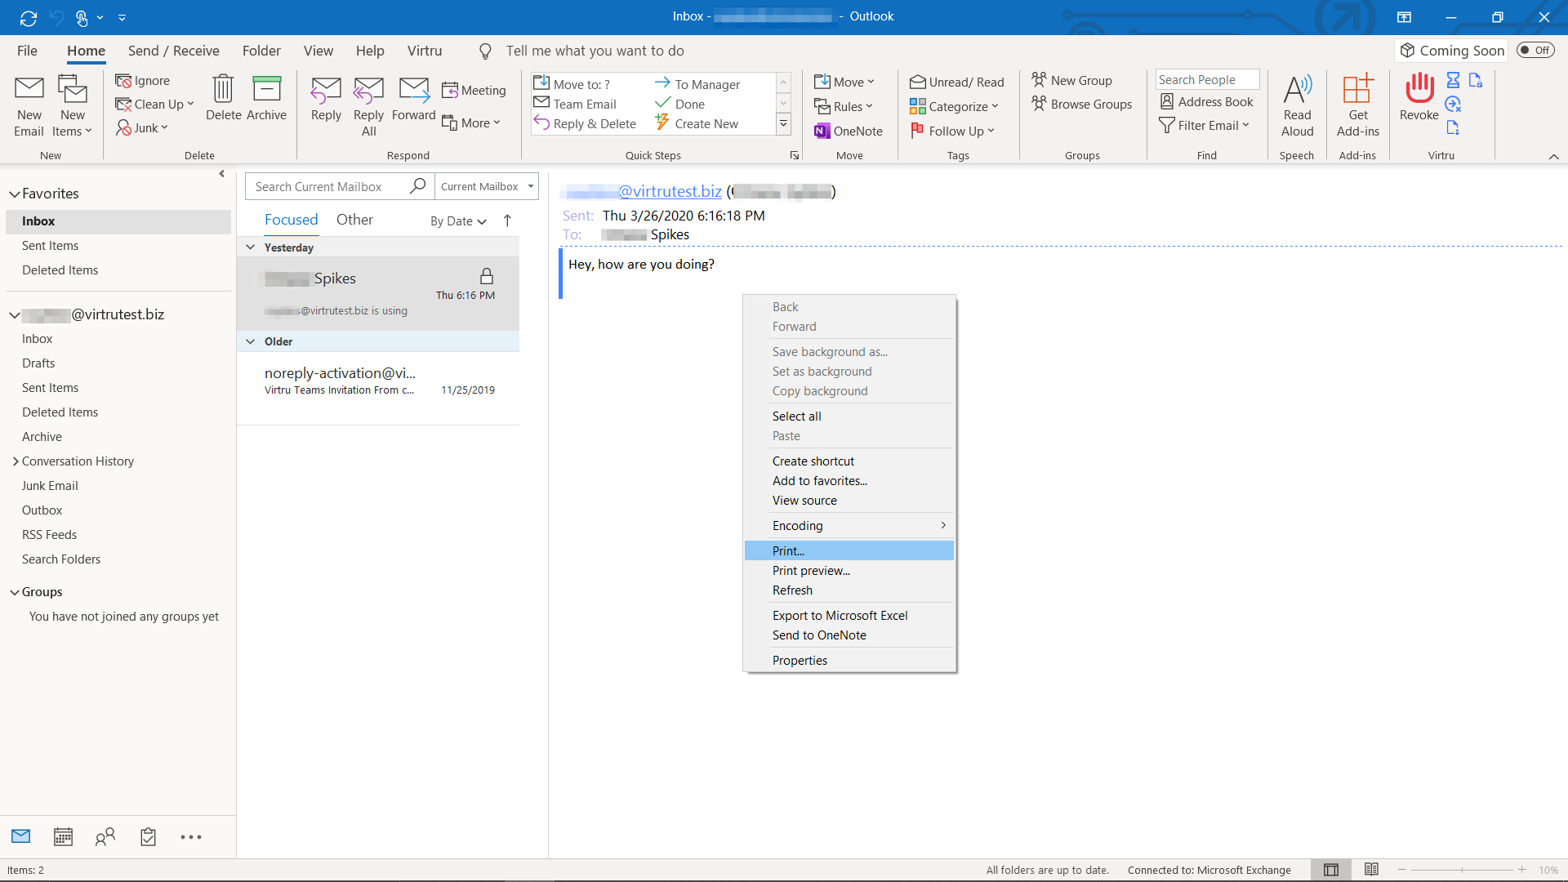Open the Categorize dropdown
The width and height of the screenshot is (1568, 882).
pyautogui.click(x=954, y=106)
